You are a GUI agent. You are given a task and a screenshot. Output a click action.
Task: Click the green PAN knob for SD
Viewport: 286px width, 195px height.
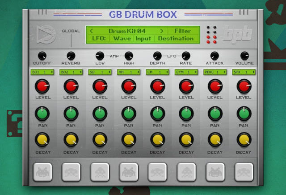point(100,114)
